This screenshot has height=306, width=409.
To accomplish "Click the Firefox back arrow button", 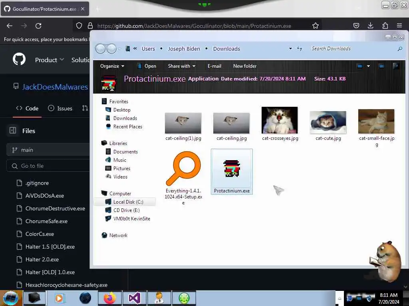I will tap(10, 26).
